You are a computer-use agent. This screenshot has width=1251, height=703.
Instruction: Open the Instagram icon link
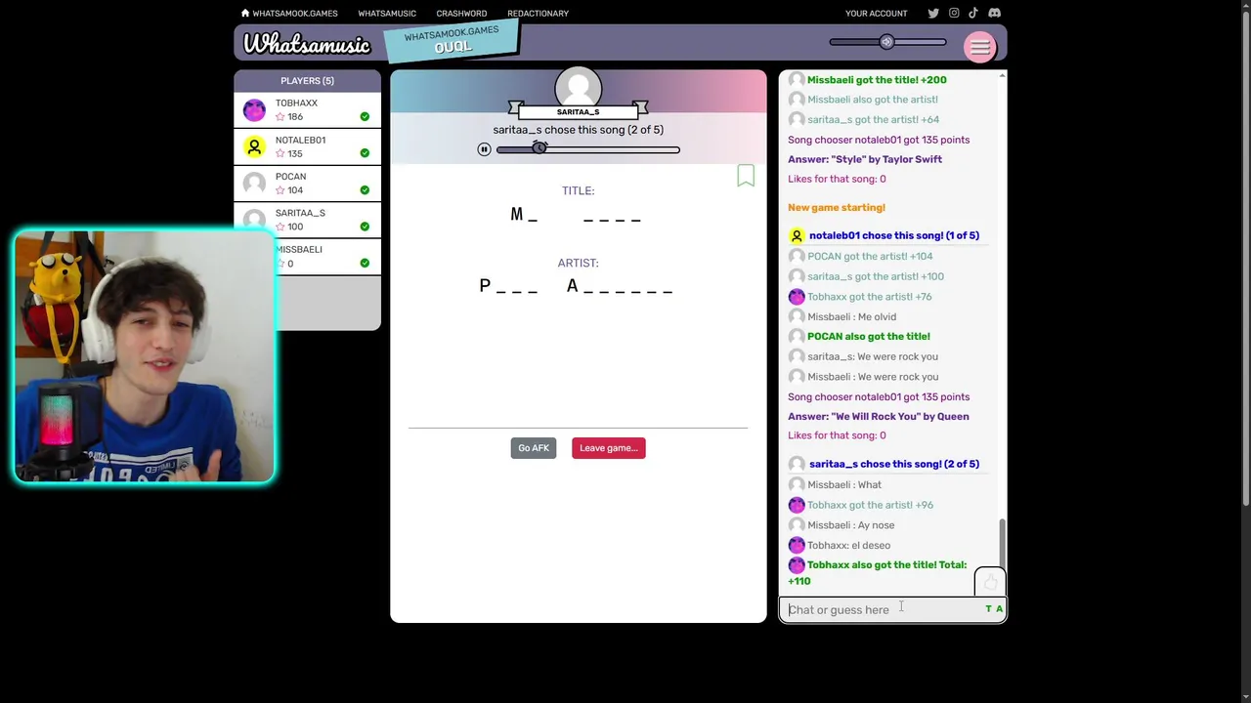click(x=954, y=13)
